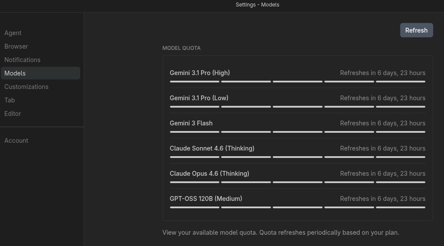Click the 'Settings - Models' window title

(x=258, y=5)
